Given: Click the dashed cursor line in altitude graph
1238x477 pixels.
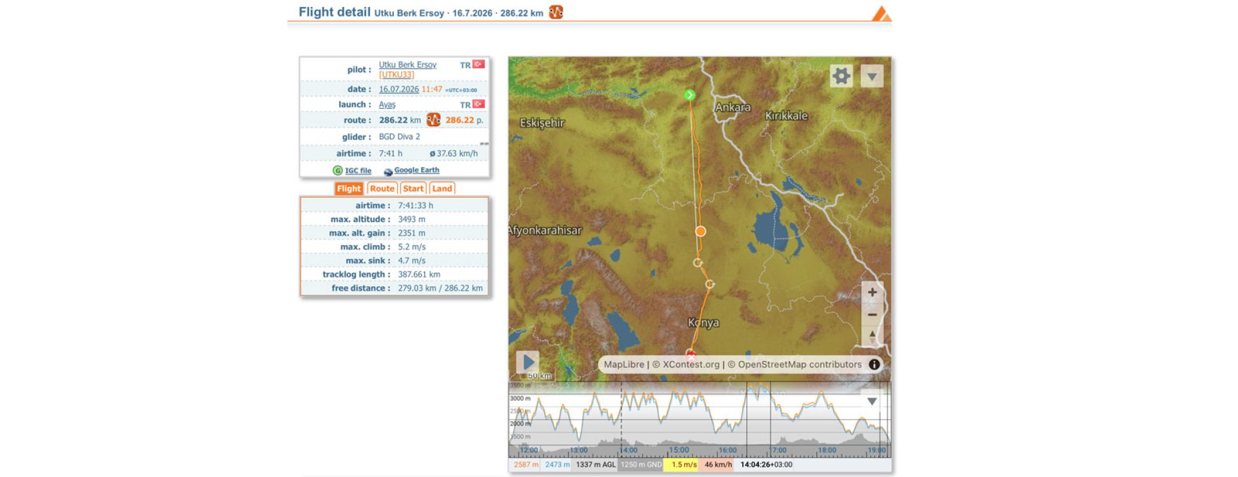Looking at the screenshot, I should coord(622,419).
